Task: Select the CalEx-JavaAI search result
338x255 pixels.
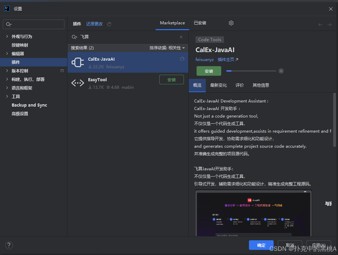Action: [x=128, y=63]
